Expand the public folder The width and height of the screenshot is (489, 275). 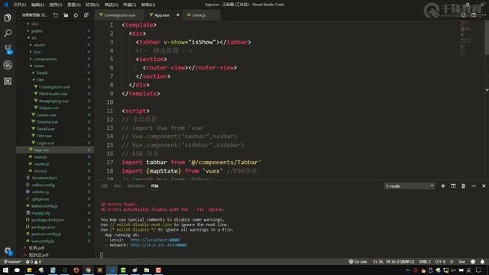click(x=37, y=31)
